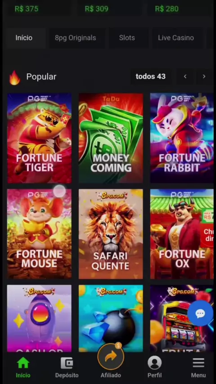Open the Fortune Ox game tile
The image size is (216, 384).
click(x=182, y=234)
